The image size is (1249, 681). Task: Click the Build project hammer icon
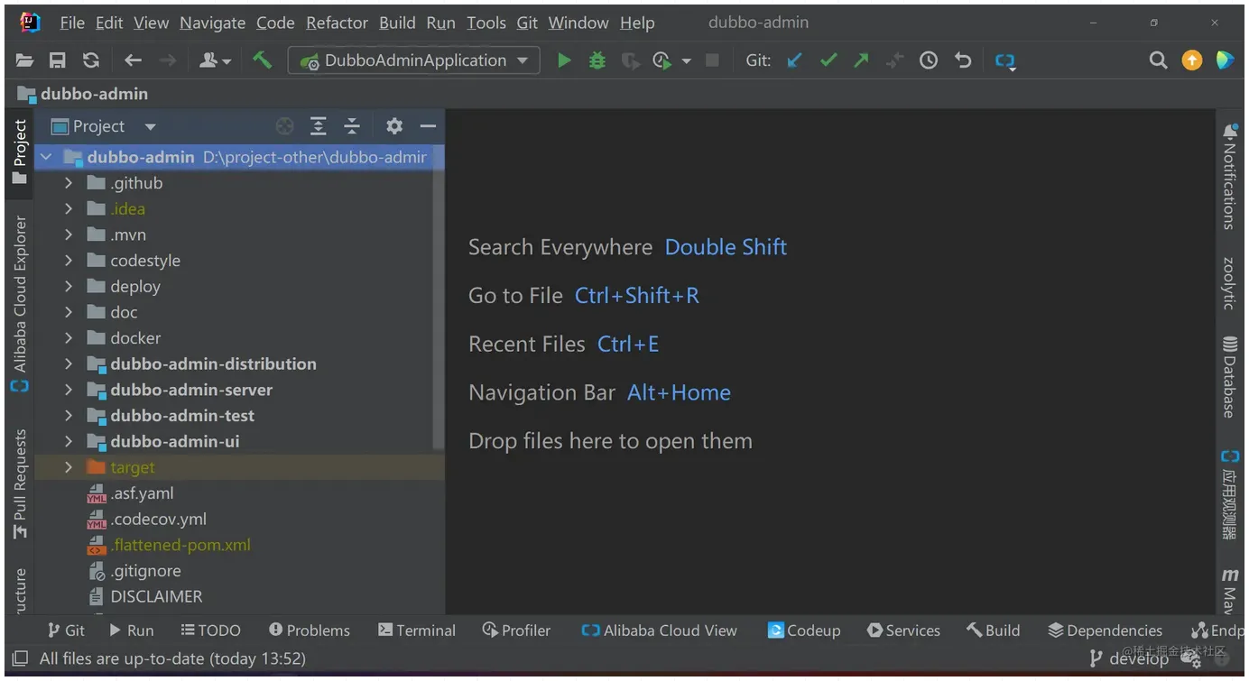click(x=262, y=60)
